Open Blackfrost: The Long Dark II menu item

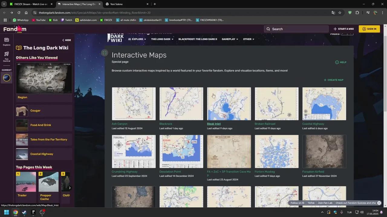tap(197, 39)
